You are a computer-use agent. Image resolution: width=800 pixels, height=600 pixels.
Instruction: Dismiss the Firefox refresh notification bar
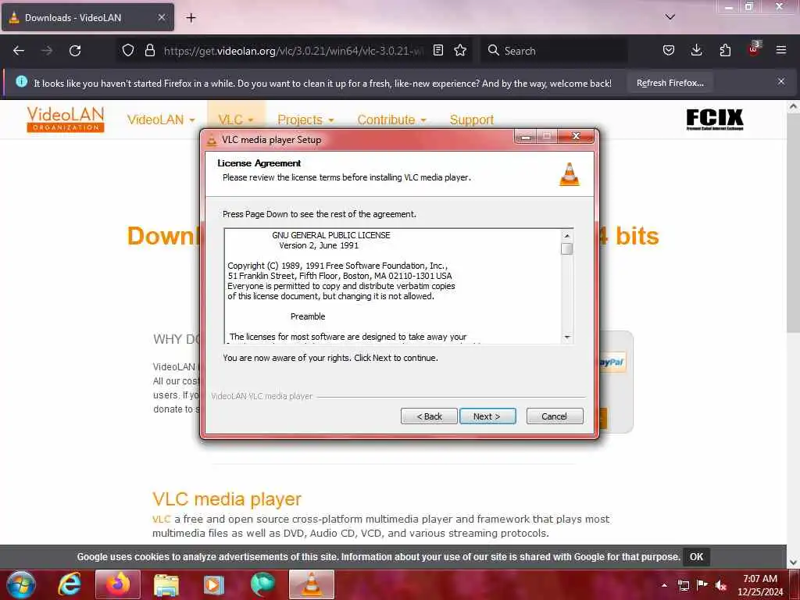pyautogui.click(x=781, y=81)
